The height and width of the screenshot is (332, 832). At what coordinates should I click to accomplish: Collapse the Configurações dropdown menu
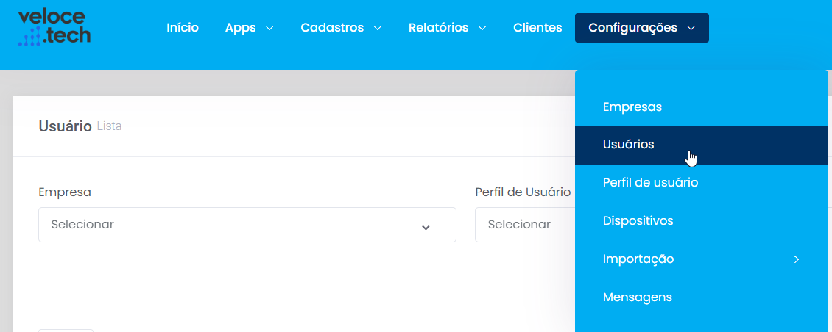tap(642, 28)
